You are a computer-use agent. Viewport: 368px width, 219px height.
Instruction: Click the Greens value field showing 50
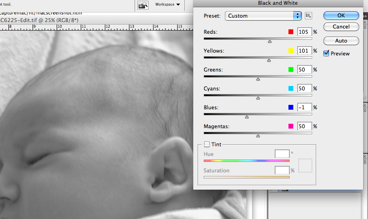[305, 70]
